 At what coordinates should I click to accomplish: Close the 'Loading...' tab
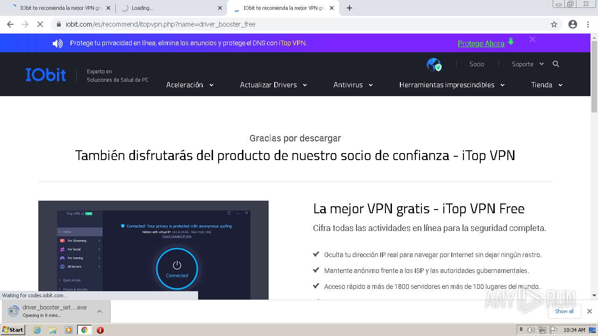(x=220, y=8)
